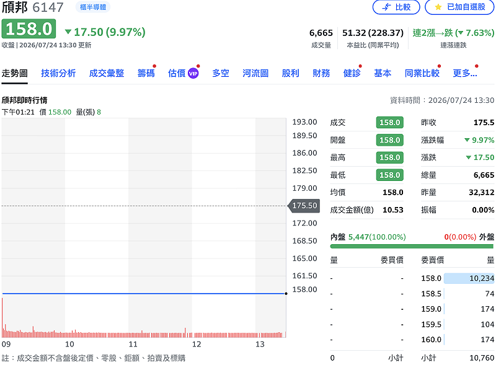Click the 委賣價 column header
Image resolution: width=496 pixels, height=365 pixels.
click(x=432, y=260)
